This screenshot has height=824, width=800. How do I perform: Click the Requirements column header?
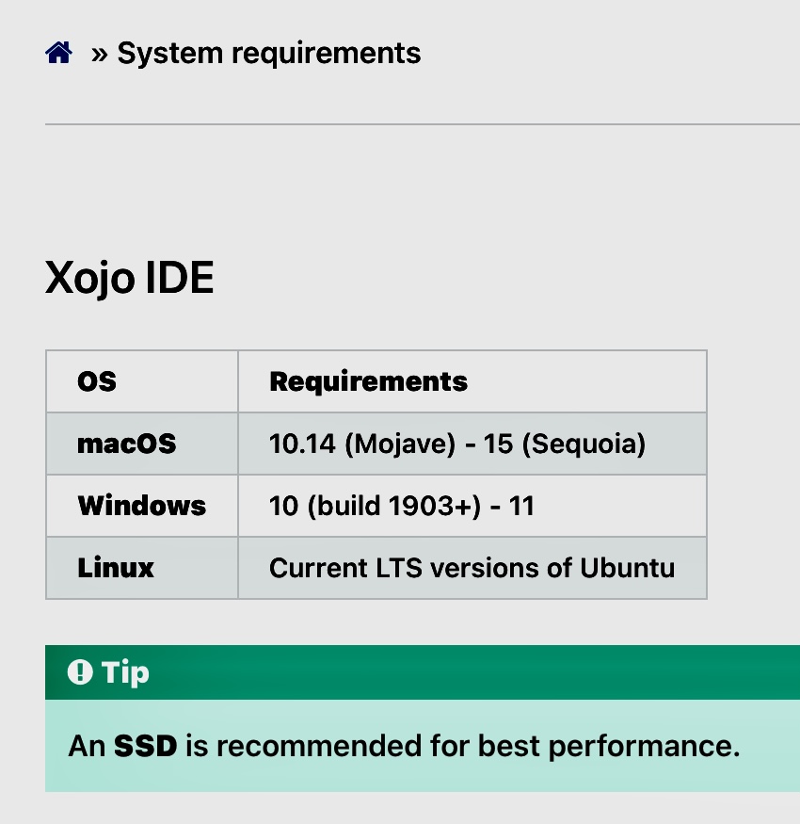pos(472,381)
